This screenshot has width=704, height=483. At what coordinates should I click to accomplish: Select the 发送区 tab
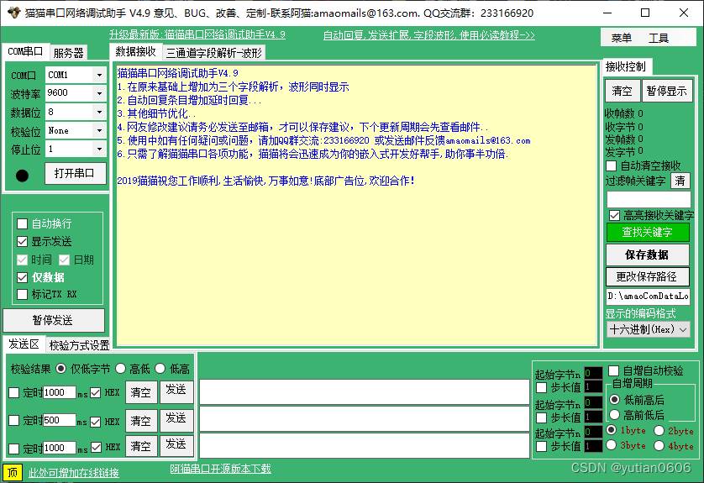[24, 344]
